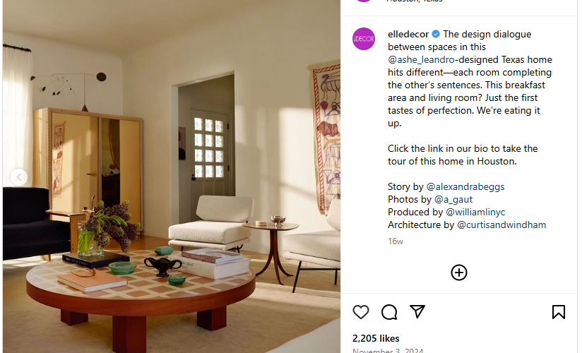This screenshot has height=353, width=582.
Task: Click the living room photo
Action: pyautogui.click(x=172, y=176)
